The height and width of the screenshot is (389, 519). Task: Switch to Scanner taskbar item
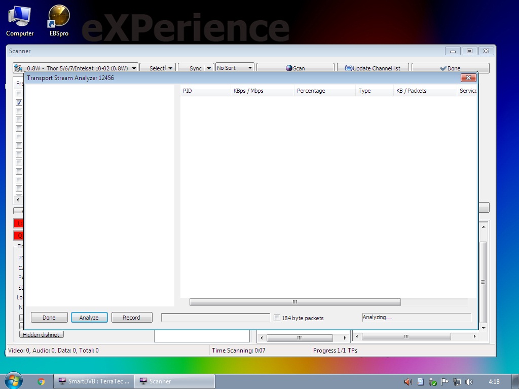pyautogui.click(x=174, y=381)
